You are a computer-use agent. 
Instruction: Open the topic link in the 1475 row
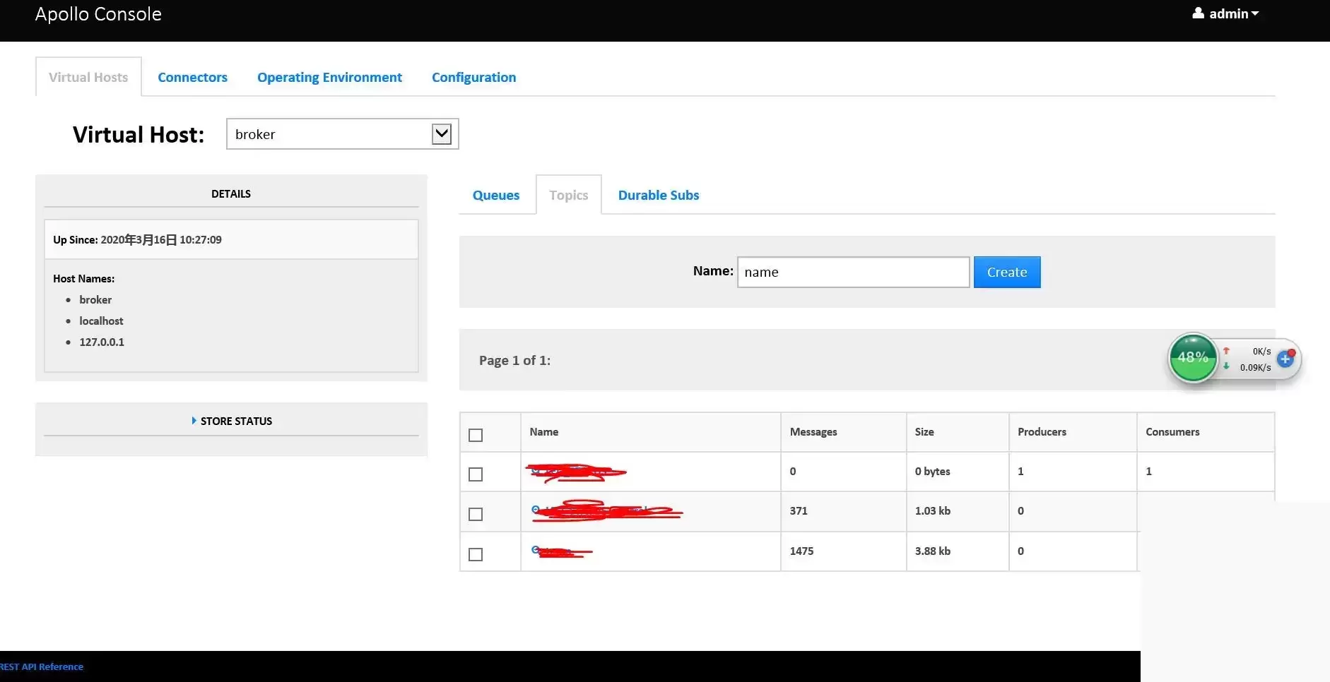click(562, 551)
